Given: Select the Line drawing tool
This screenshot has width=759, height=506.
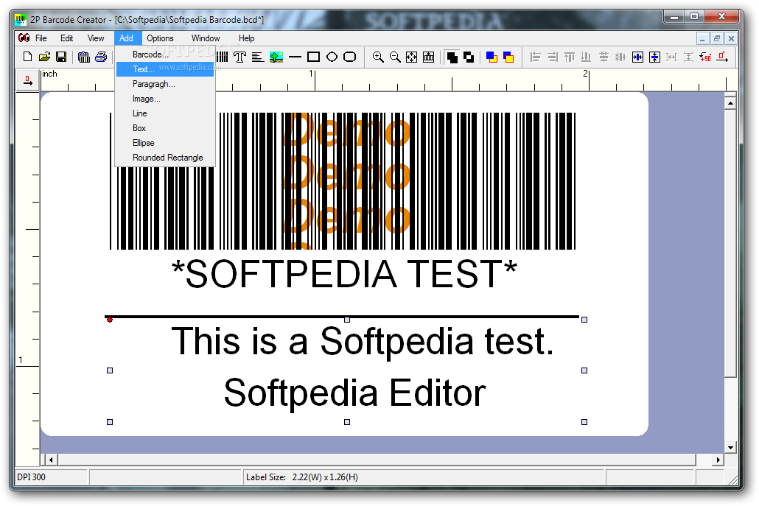Looking at the screenshot, I should click(x=295, y=57).
